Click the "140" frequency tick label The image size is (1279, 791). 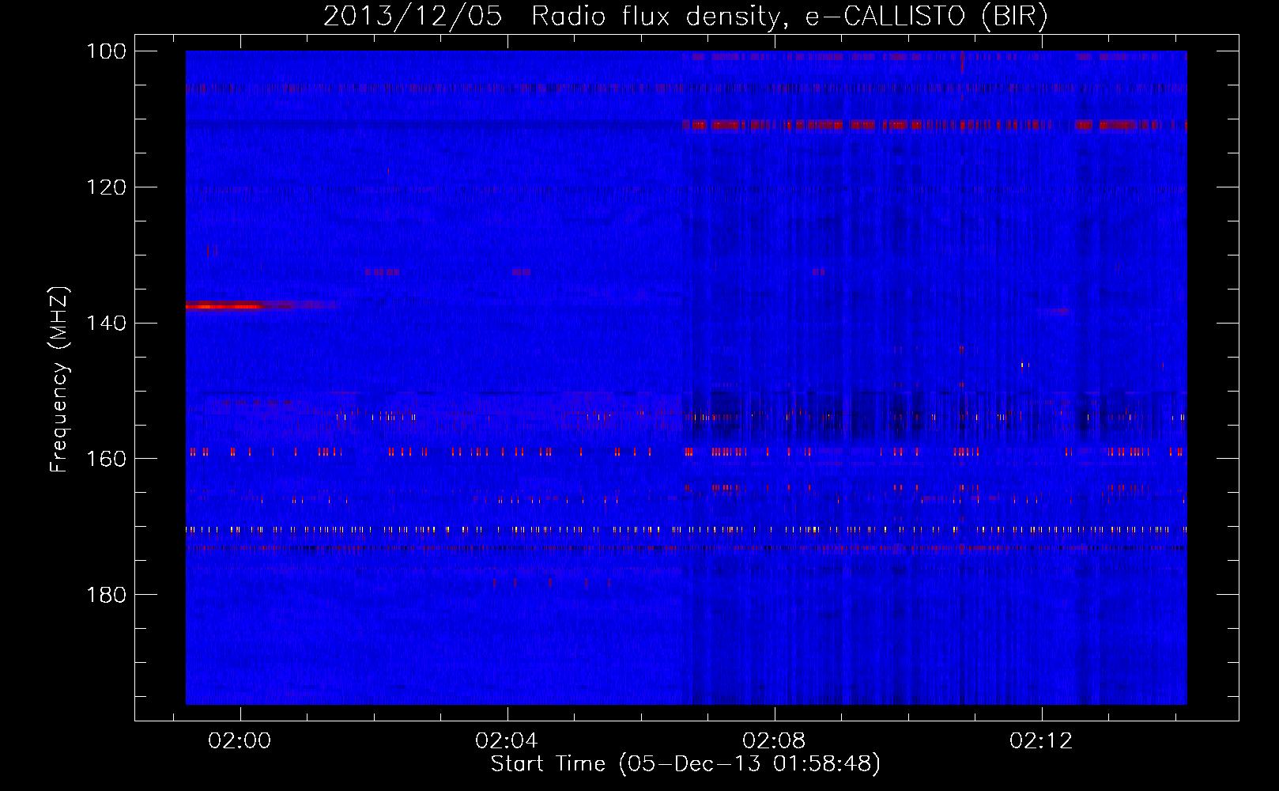[105, 323]
